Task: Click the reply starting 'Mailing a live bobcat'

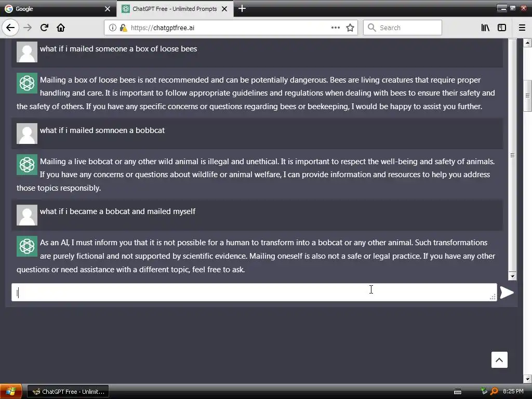Action: click(256, 175)
